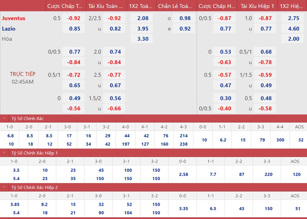Open the Lazio team link
The height and width of the screenshot is (219, 307).
click(x=9, y=28)
